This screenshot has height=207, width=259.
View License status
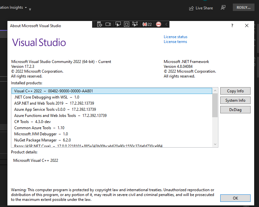pos(175,36)
